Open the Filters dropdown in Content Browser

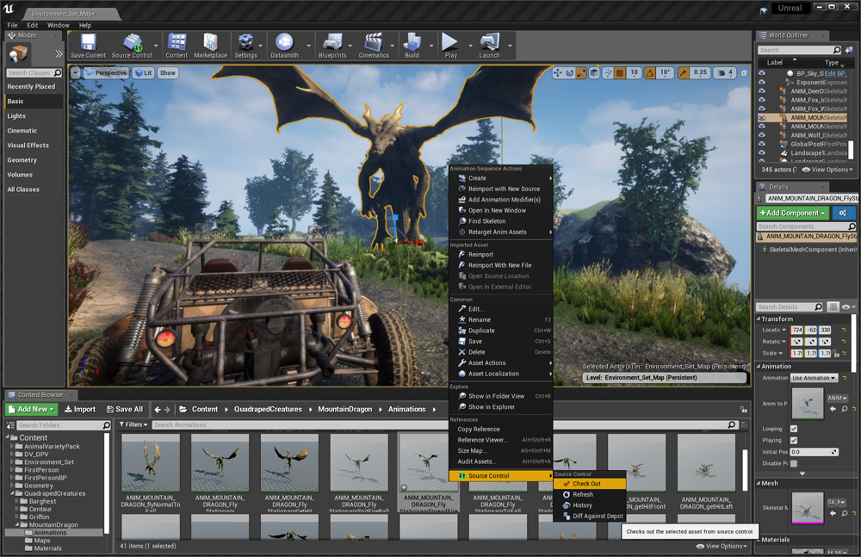coord(133,424)
